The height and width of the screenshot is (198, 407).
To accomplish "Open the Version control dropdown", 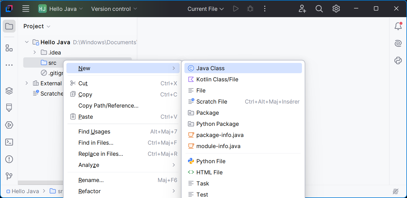I will tap(114, 9).
